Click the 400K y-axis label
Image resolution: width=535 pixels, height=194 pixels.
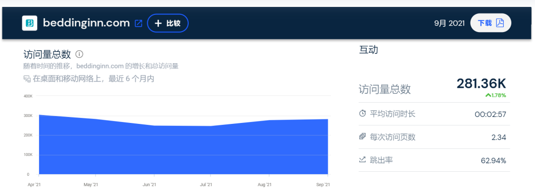coord(28,96)
